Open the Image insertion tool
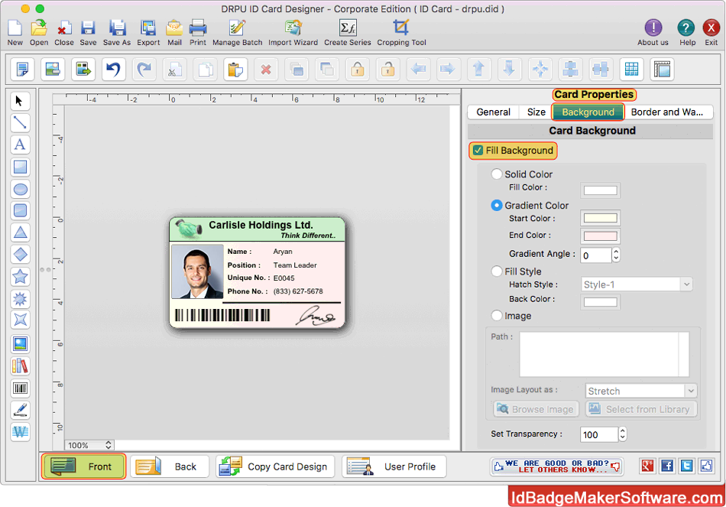This screenshot has width=726, height=507. (x=20, y=343)
